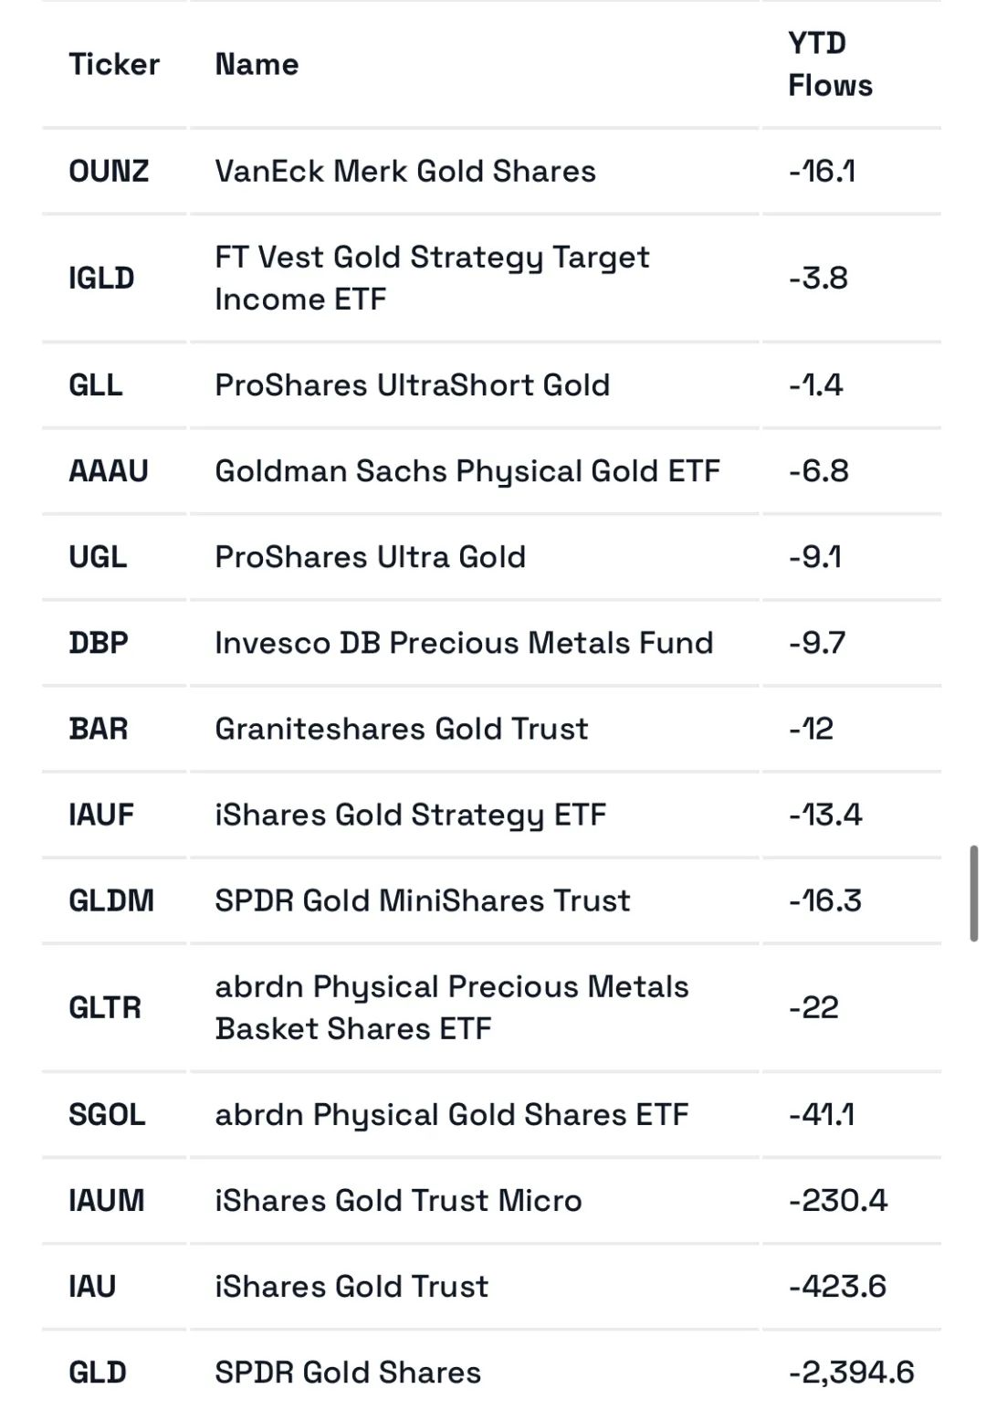
Task: Open Invesco DB Precious Metals Fund
Action: coord(464,642)
